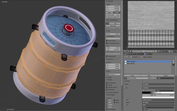This screenshot has height=111, width=177.
Task: Enable the Lock Camera to View checkbox
Action: coord(107,43)
